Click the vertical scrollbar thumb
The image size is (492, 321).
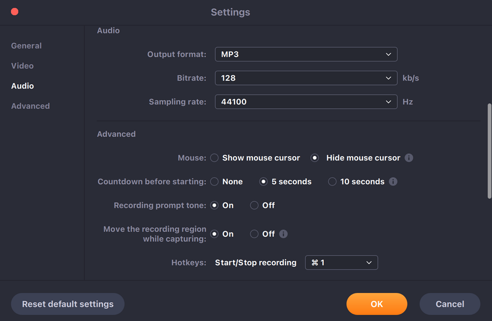coord(489,150)
